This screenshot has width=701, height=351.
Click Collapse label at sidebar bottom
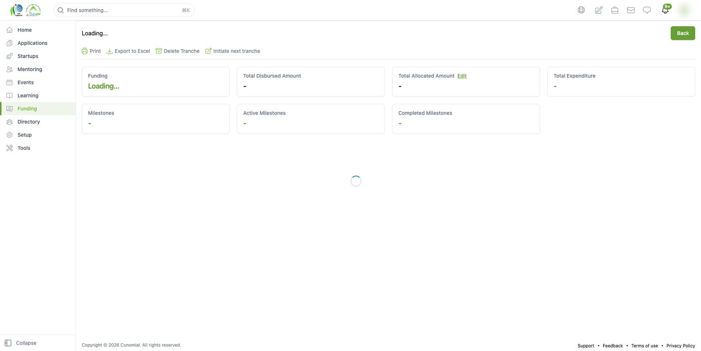(26, 343)
